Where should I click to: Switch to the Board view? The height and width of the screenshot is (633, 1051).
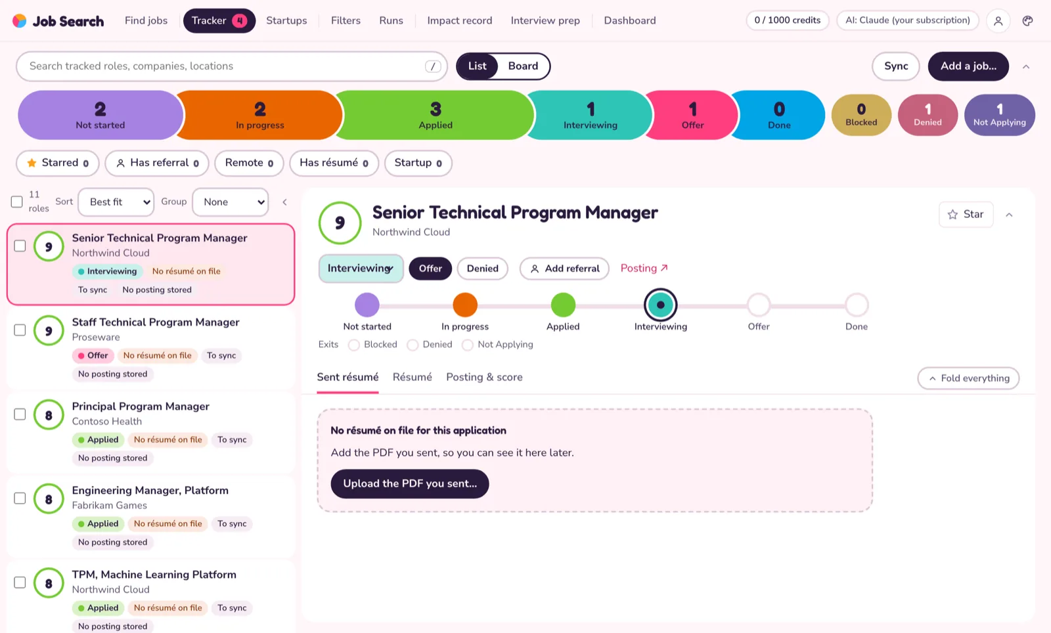coord(523,66)
